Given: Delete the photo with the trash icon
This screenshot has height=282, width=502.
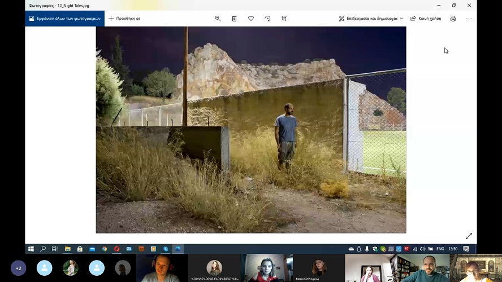Looking at the screenshot, I should 234,19.
